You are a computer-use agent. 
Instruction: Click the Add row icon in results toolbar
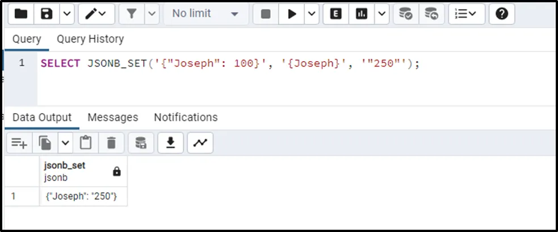[x=19, y=143]
